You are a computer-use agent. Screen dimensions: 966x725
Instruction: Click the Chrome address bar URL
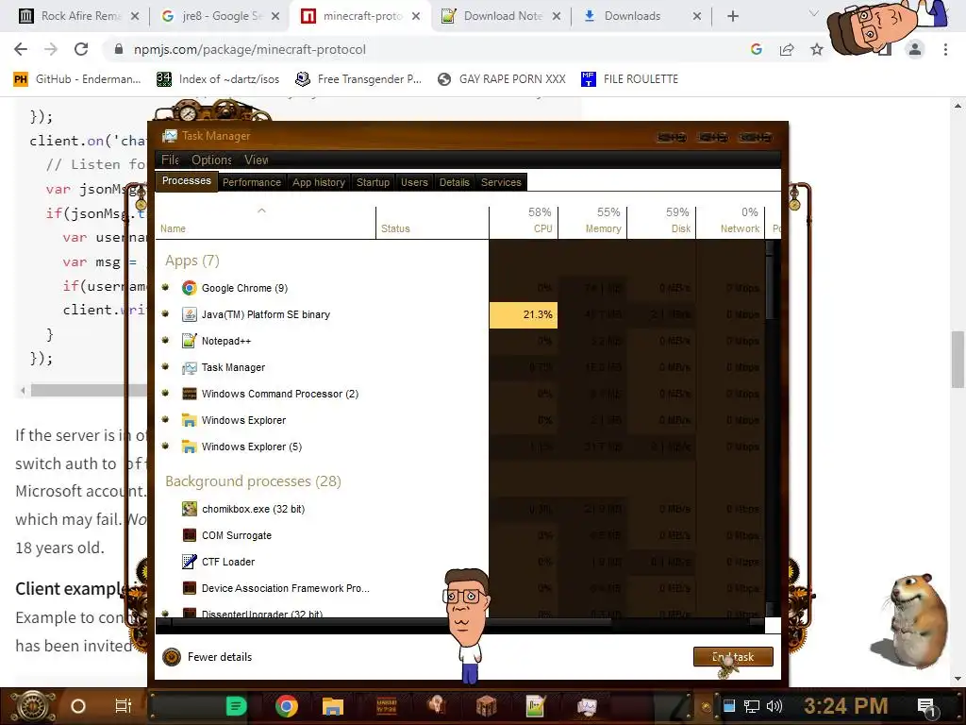pos(249,49)
